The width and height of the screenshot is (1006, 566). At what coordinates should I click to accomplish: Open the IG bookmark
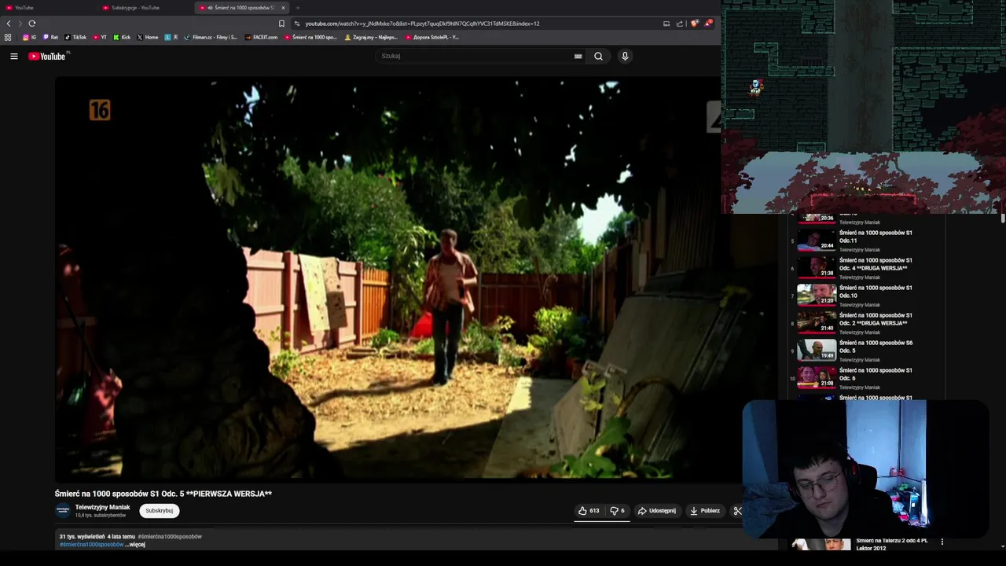point(29,37)
